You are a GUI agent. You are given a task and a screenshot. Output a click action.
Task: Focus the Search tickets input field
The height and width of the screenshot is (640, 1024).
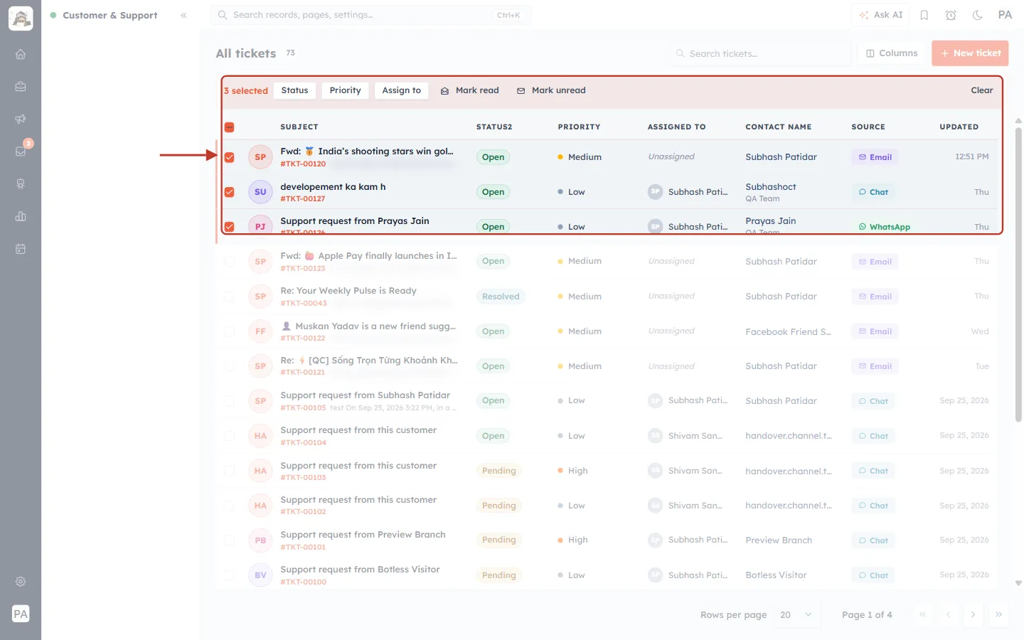[760, 53]
